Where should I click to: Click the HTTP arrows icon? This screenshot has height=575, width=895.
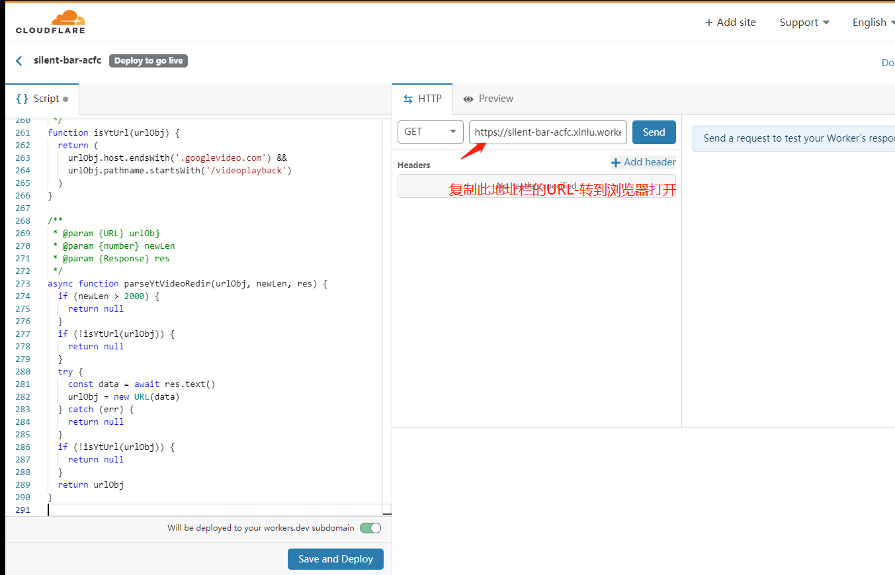pos(408,99)
